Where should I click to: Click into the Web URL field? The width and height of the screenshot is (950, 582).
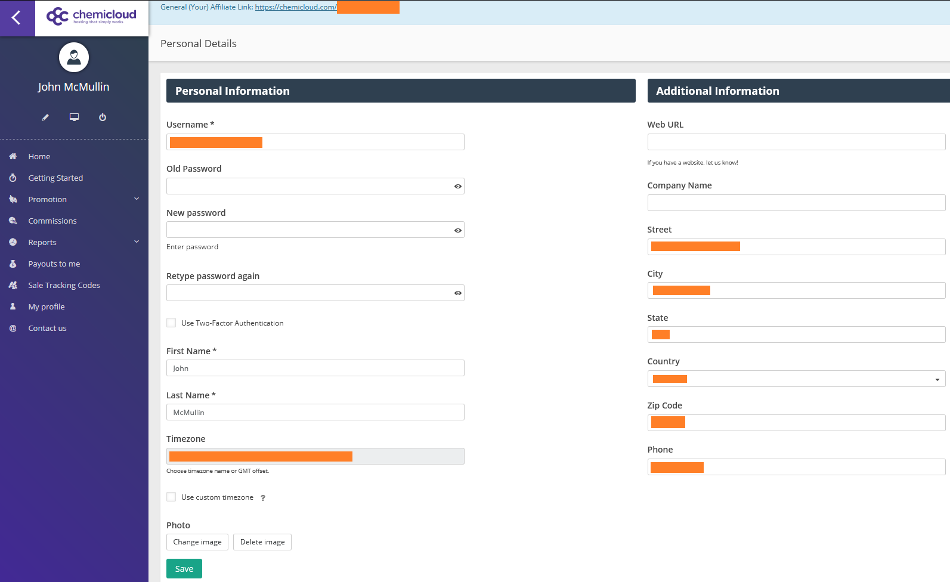(796, 142)
